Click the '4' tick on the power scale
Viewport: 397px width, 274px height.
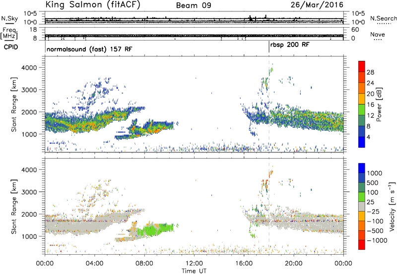(x=368, y=137)
